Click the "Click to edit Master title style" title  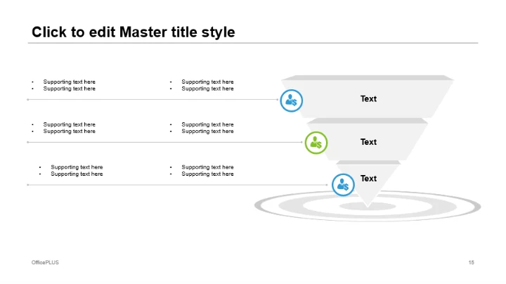point(134,32)
